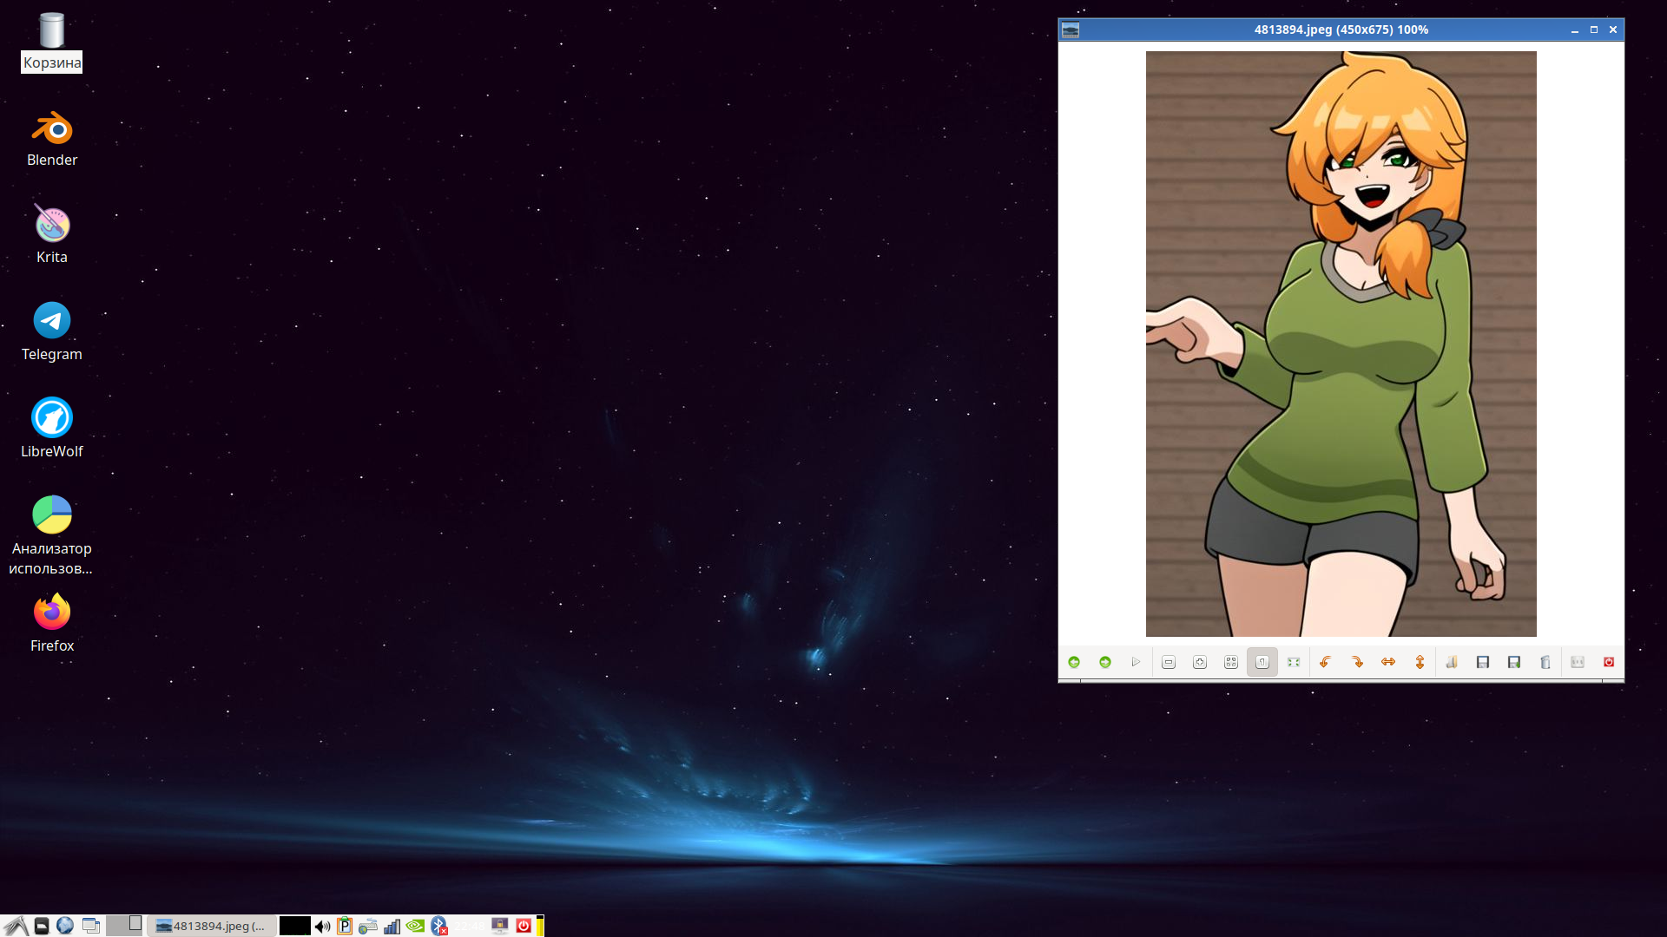The height and width of the screenshot is (937, 1667).
Task: Open NVIDIA settings tray icon
Action: tap(415, 926)
